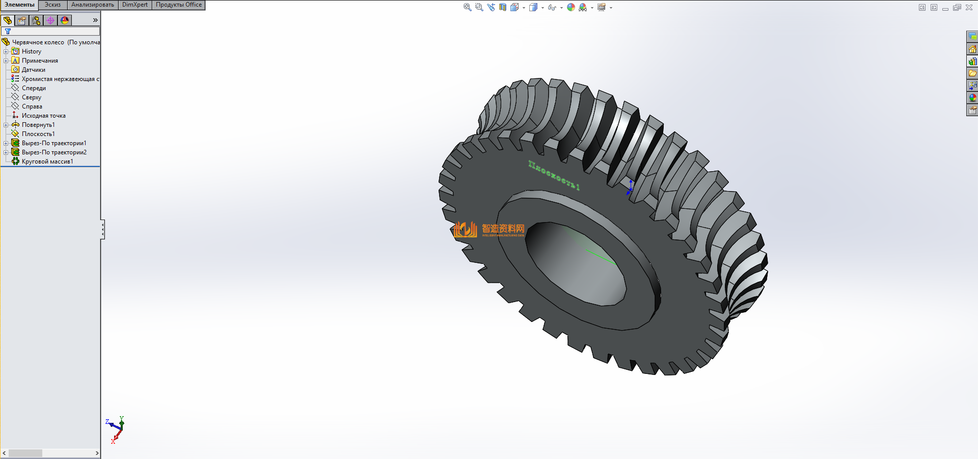Image resolution: width=978 pixels, height=459 pixels.
Task: Expand the Повернуть1 feature node
Action: (x=6, y=125)
